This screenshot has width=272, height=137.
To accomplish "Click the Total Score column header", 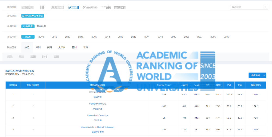I will [256, 85].
